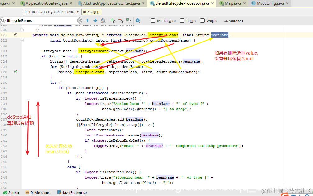This screenshot has height=196, width=313.
Task: Select all occurrences icon in search bar
Action: click(x=128, y=20)
